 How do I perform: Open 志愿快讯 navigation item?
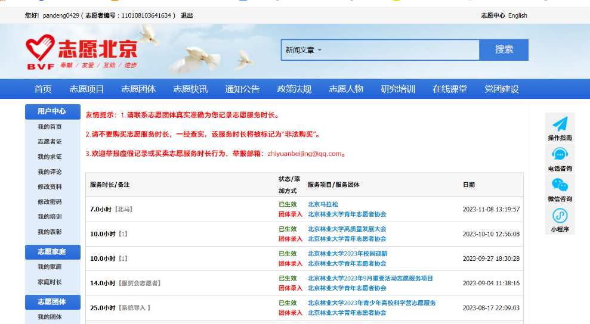click(190, 89)
